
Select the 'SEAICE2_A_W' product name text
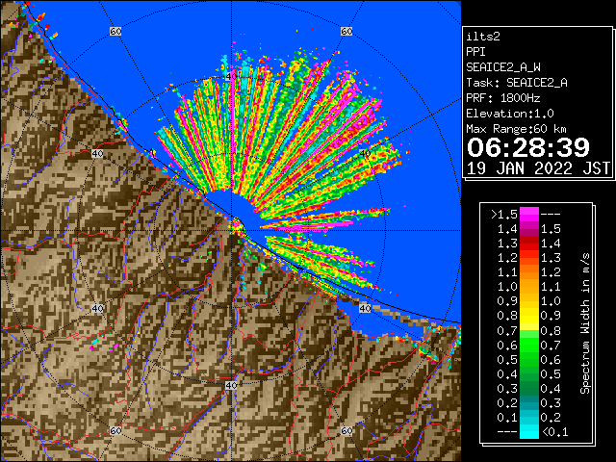click(503, 67)
